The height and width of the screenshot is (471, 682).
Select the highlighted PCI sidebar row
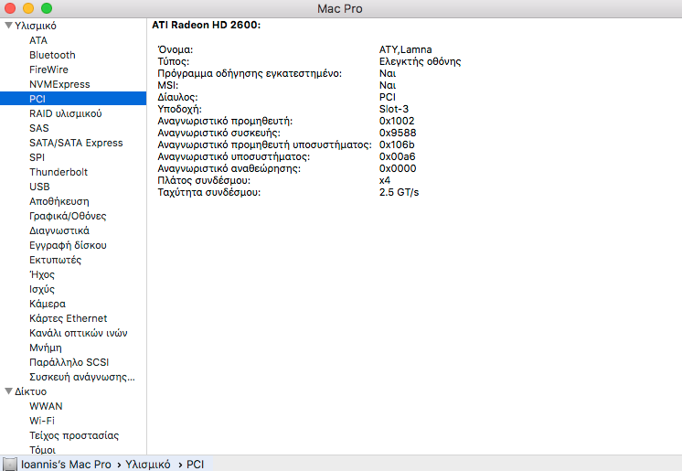73,99
